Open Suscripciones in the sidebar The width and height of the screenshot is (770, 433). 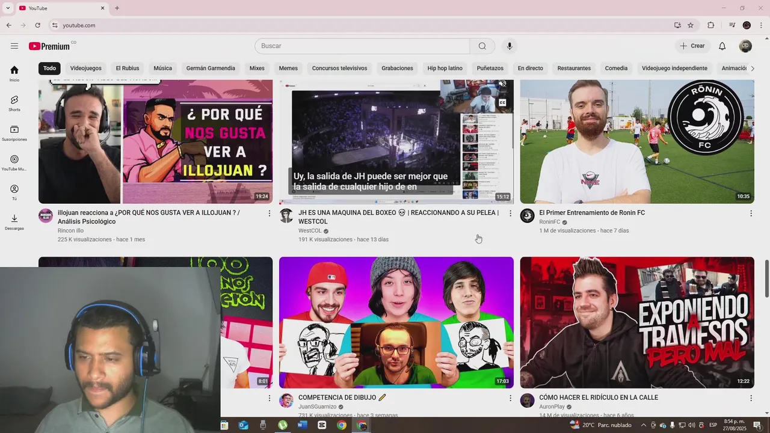coord(14,133)
